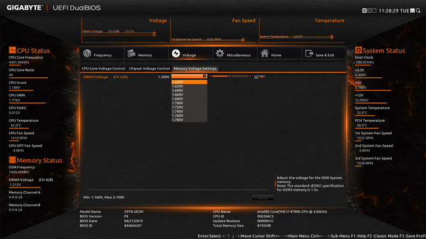Click the Voltage graph panel at top
The image size is (426, 239).
click(x=125, y=31)
